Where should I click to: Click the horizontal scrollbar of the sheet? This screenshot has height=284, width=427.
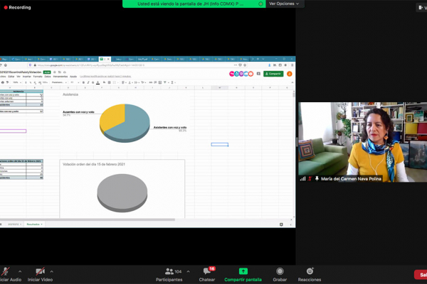[87, 219]
